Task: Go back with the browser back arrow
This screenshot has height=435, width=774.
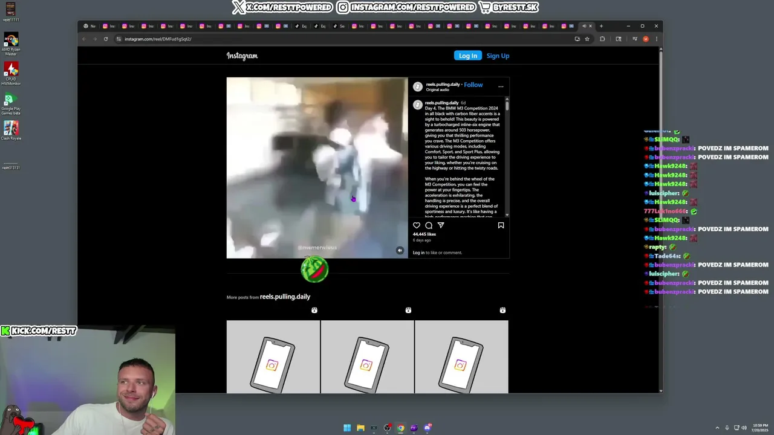Action: (x=84, y=39)
